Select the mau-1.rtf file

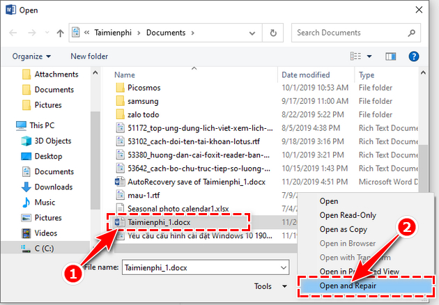point(144,195)
